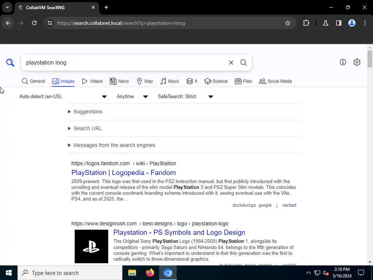This screenshot has height=280, width=373.
Task: Close the CollabVM SearXNG tab
Action: 93,7
